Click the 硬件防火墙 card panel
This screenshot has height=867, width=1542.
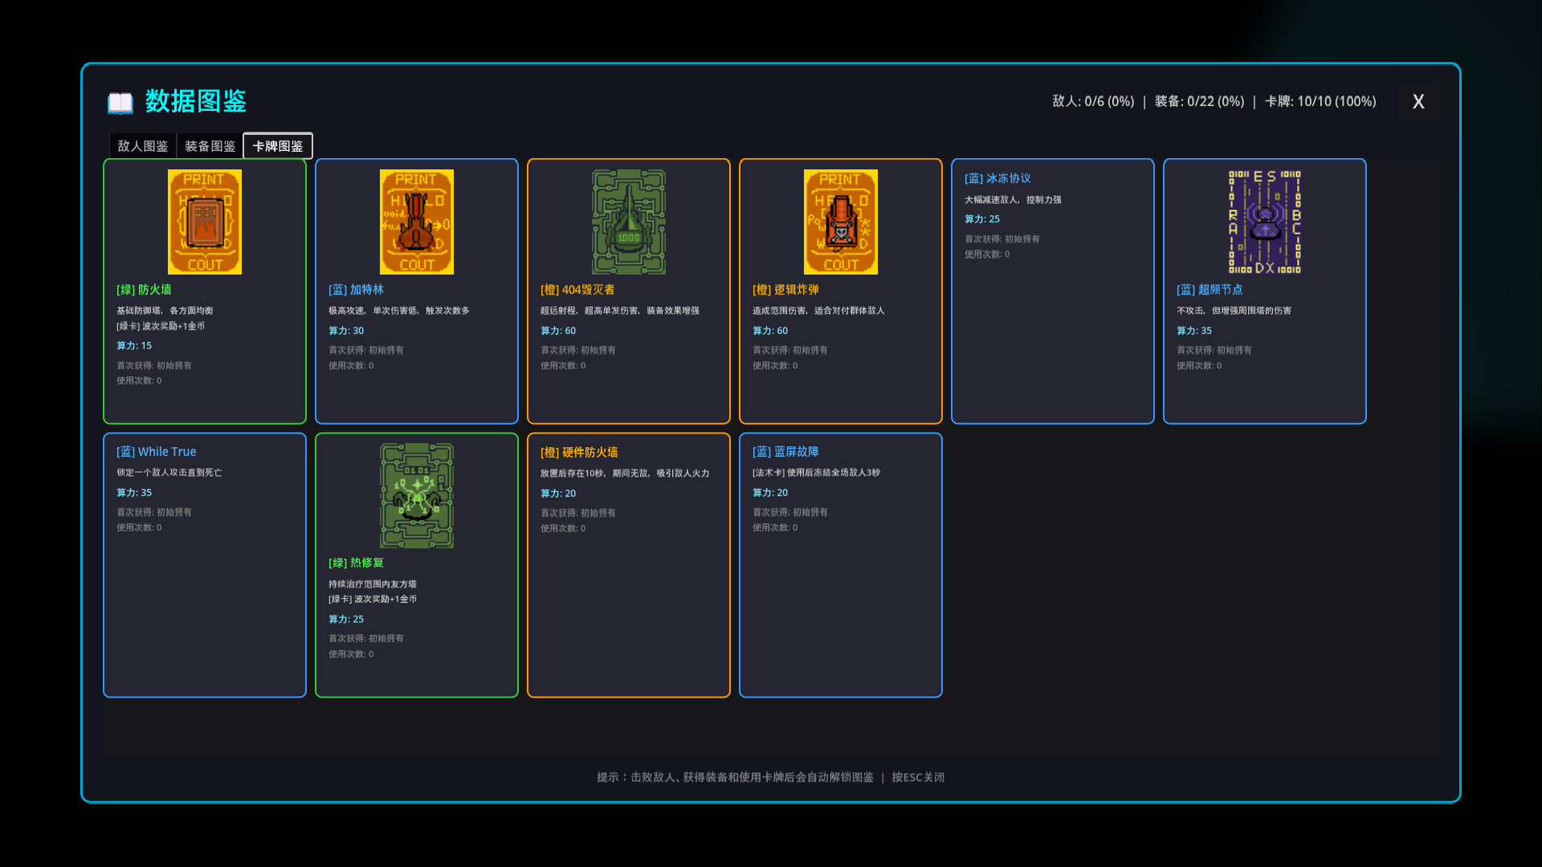coord(628,564)
